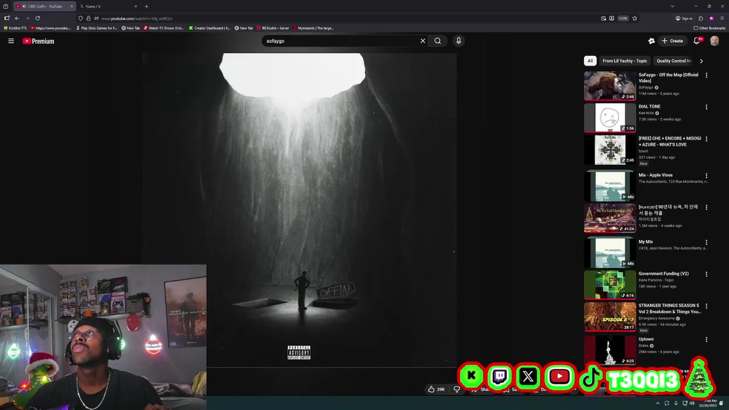Open options for Government Funding (V2)
The height and width of the screenshot is (410, 729).
coord(706,274)
